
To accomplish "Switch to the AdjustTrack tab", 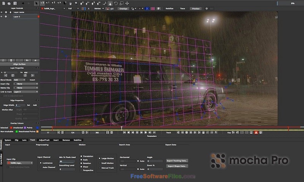I will coord(44,140).
